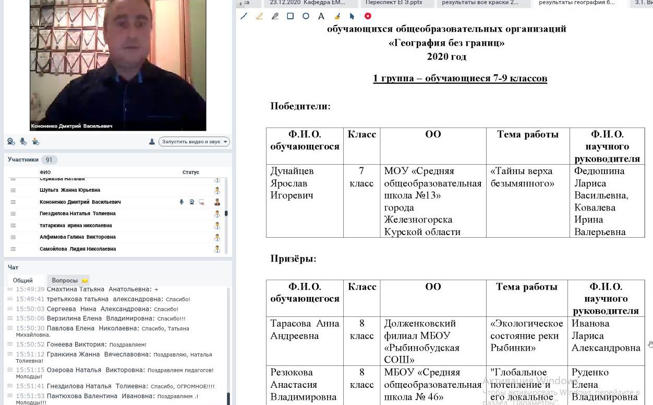Open row menu for Кононенко Дмитрий Васильевич

[13, 202]
